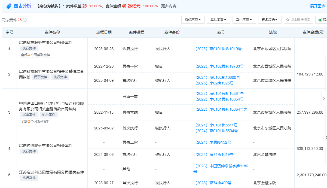Click the 执行案件 tag under 启迪控股股份有限公司相关案件
The image size is (327, 188).
29,151
